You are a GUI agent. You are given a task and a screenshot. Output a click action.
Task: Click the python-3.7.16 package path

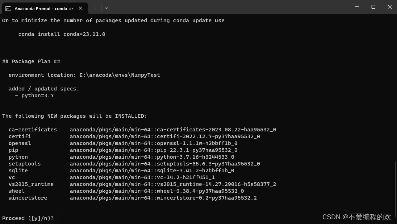(x=152, y=157)
